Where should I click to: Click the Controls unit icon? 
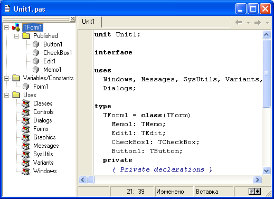[x=26, y=112]
